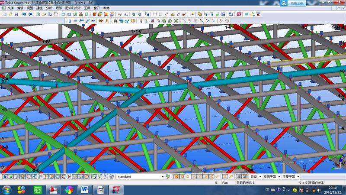Screen dimensions: 346x195
Task: Expand the 视图平面 dropdown
Action: (279, 177)
